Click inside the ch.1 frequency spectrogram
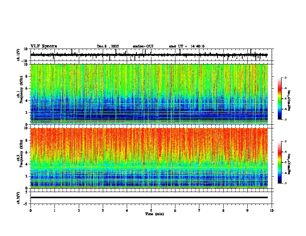This screenshot has width=306, height=236. [149, 94]
